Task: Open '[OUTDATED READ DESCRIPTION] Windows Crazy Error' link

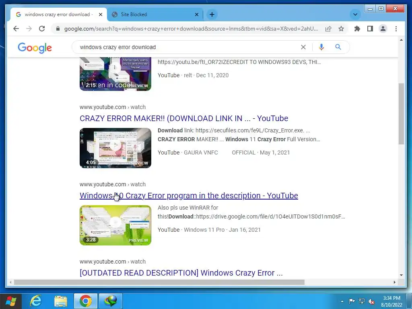Action: click(181, 273)
